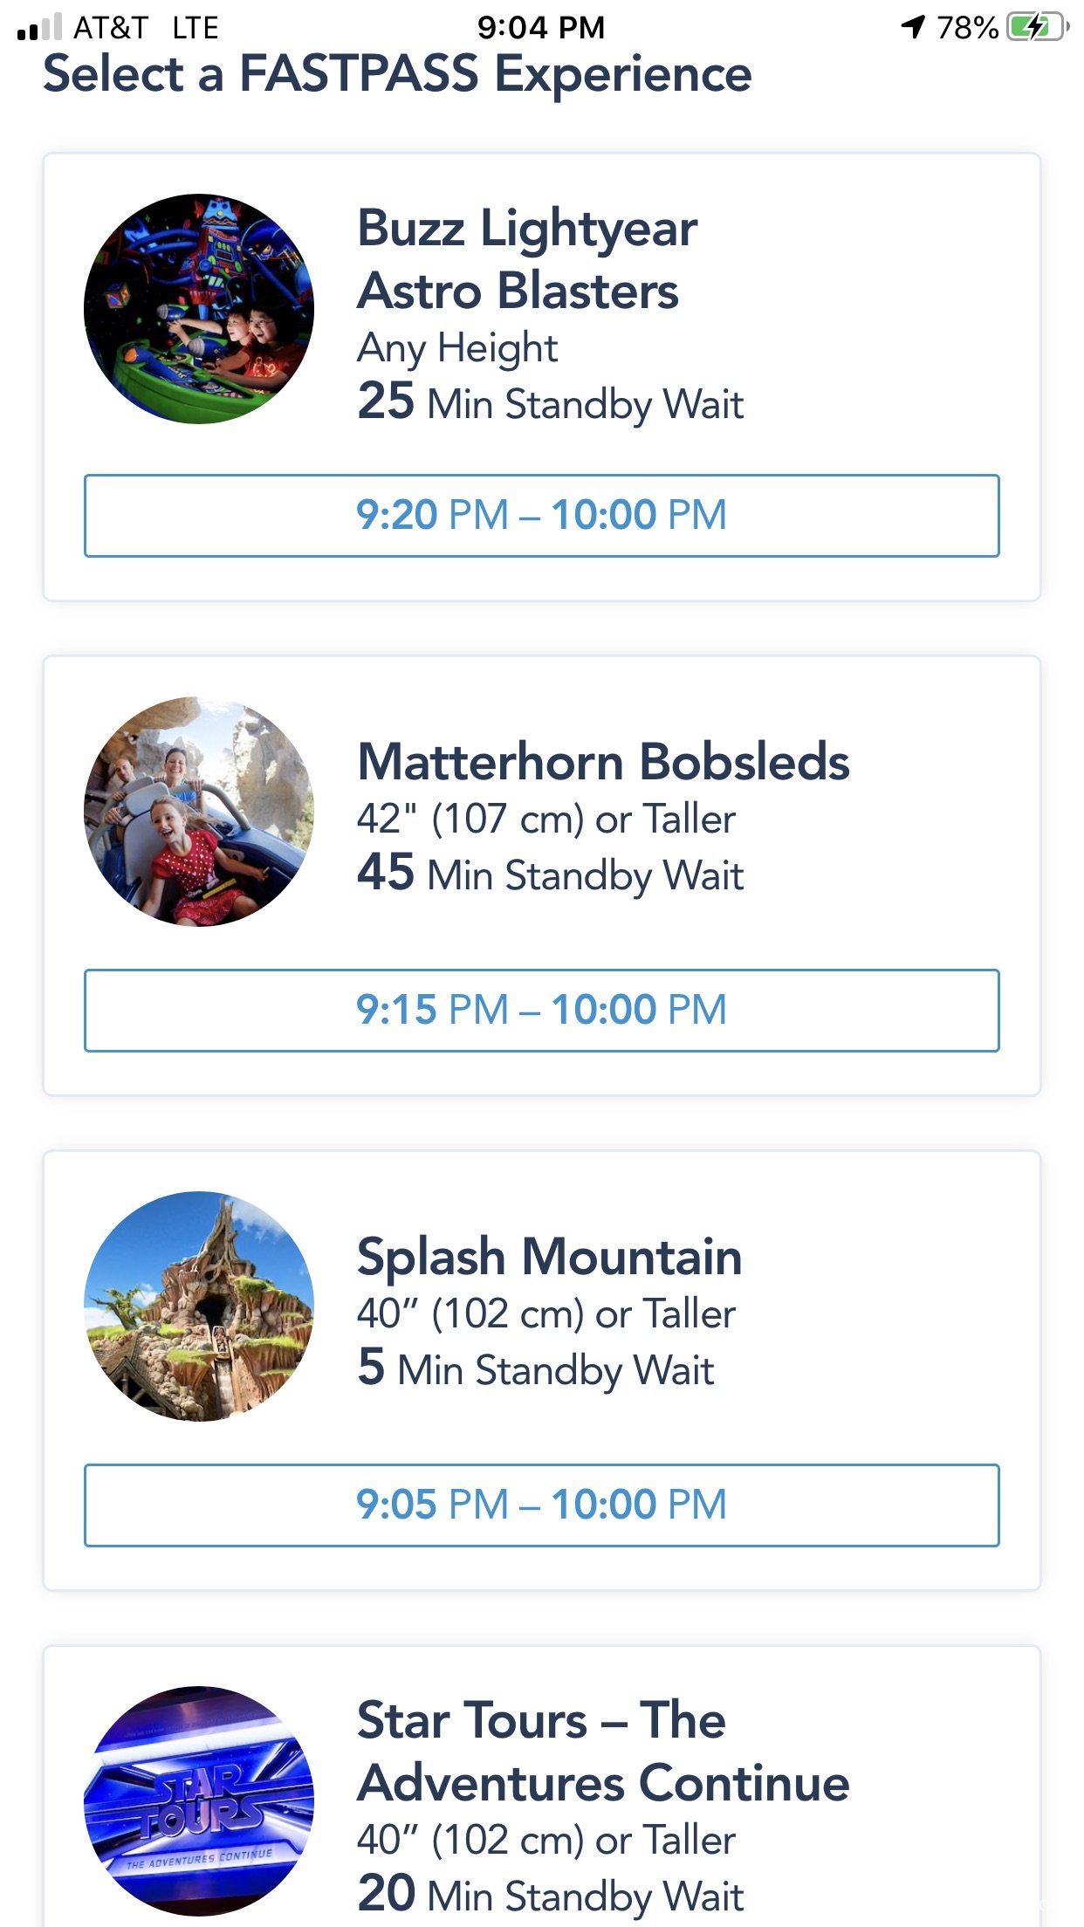Tap the Buzz Lightyear Astro Blasters thumbnail
Viewport: 1084px width, 1927px height.
point(199,309)
